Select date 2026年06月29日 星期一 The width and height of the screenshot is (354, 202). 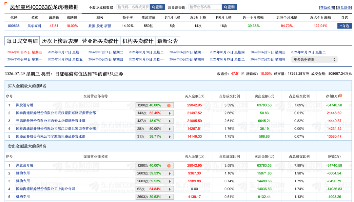pos(187,52)
